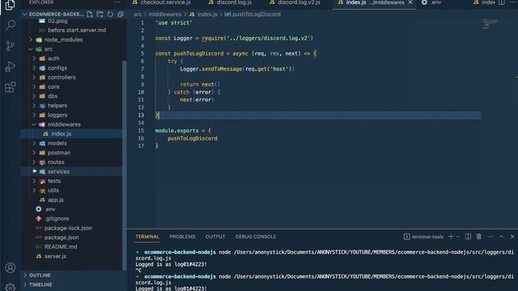Select the DEBUG CONSOLE panel tab
Image resolution: width=518 pixels, height=291 pixels.
pyautogui.click(x=256, y=237)
